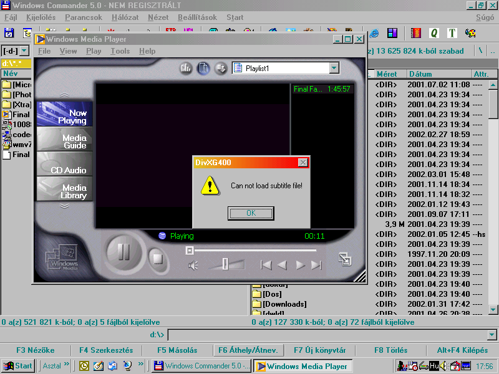Open the Tools menu in Media Player
The height and width of the screenshot is (374, 499).
(x=120, y=51)
